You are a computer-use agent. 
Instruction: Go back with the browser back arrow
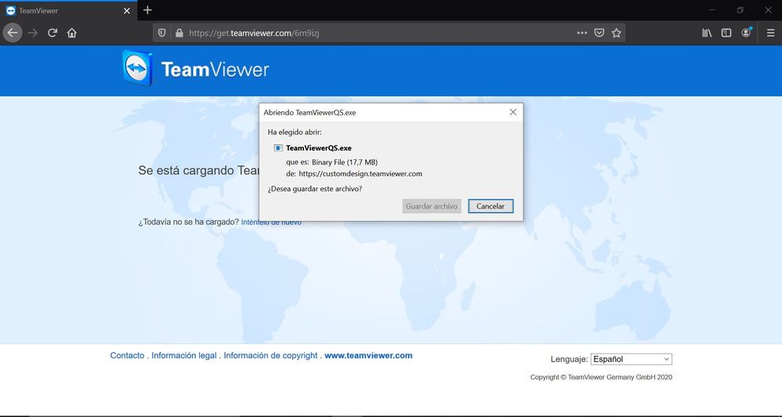tap(13, 33)
